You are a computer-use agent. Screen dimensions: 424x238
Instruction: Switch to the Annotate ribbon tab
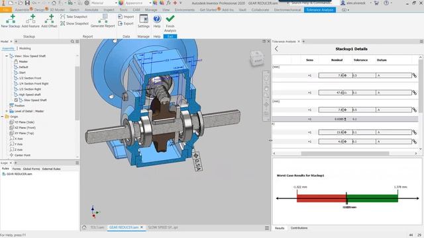pyautogui.click(x=91, y=10)
